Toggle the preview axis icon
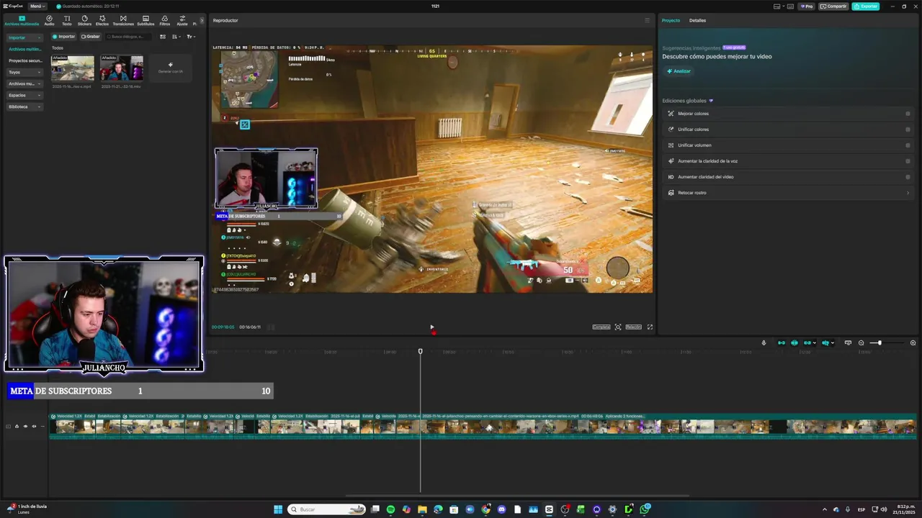 825,342
